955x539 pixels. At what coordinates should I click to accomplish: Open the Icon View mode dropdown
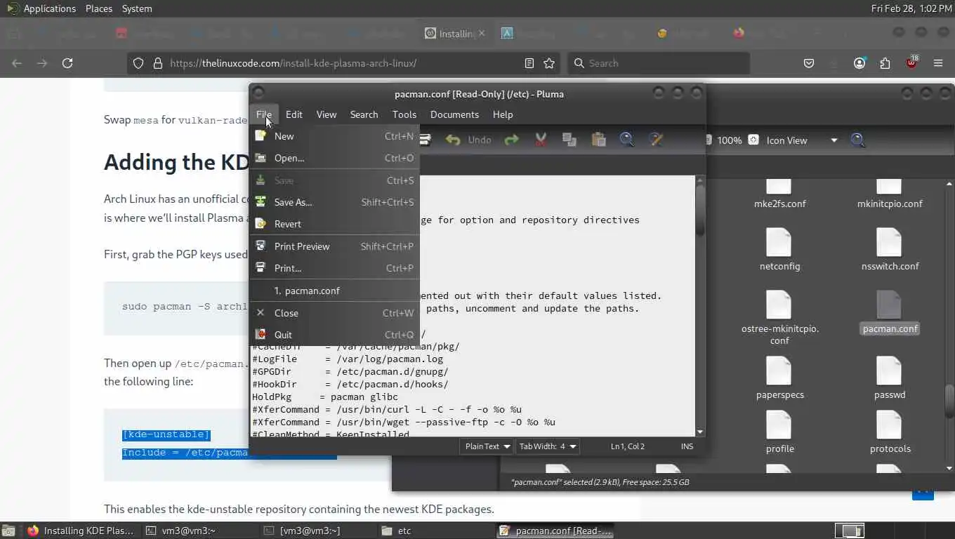(802, 140)
